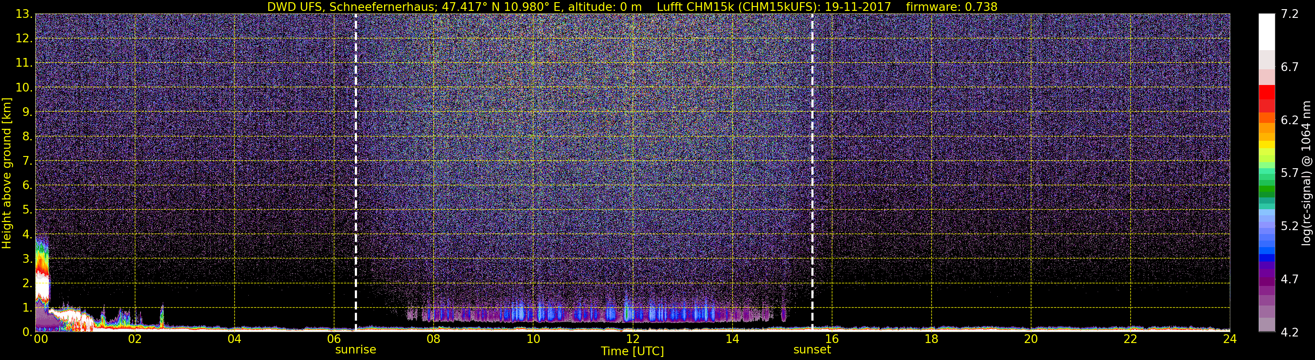
Task: Click the height axis tick '3.'
Action: [27, 258]
